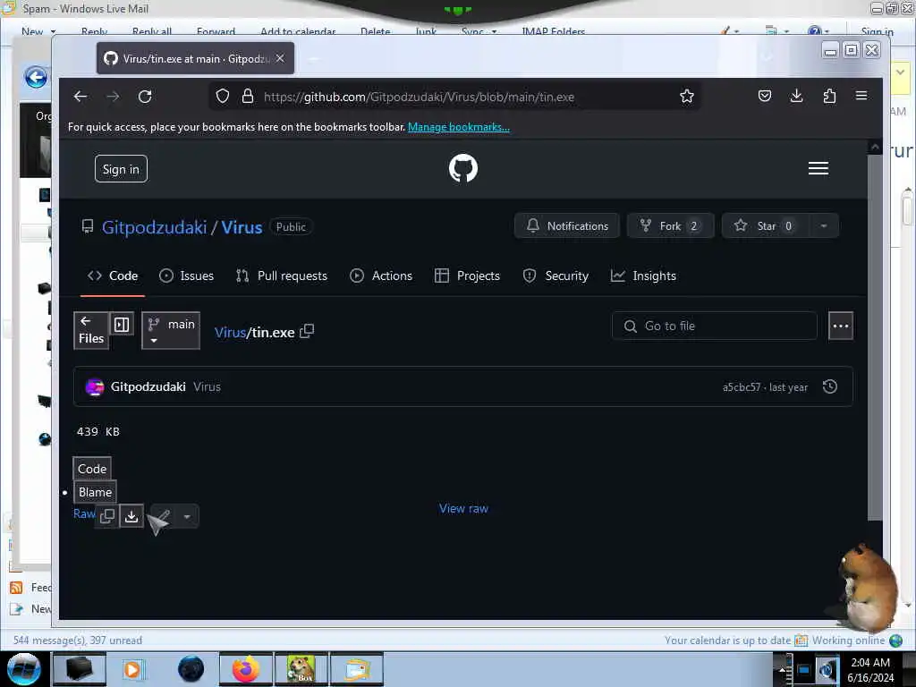Click the page vertical scrollbar thumb
The height and width of the screenshot is (687, 916).
click(x=875, y=336)
